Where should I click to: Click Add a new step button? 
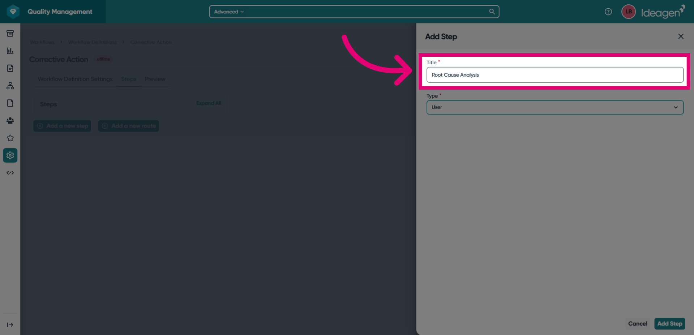pyautogui.click(x=62, y=126)
